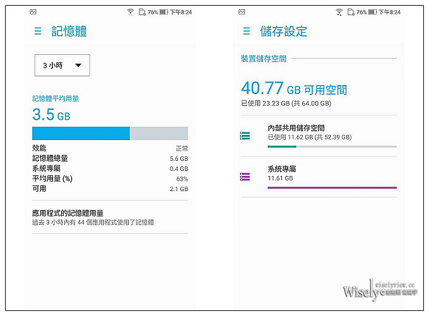Tap image notification icon in left status bar

(x=33, y=12)
